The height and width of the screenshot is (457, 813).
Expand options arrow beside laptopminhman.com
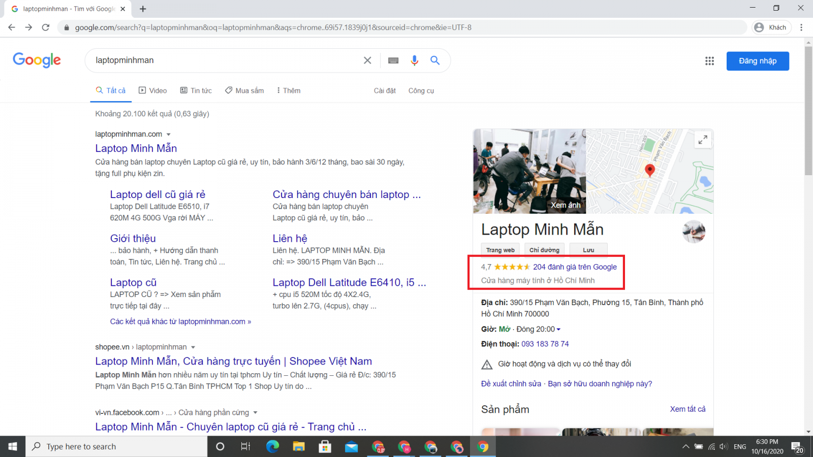point(169,135)
